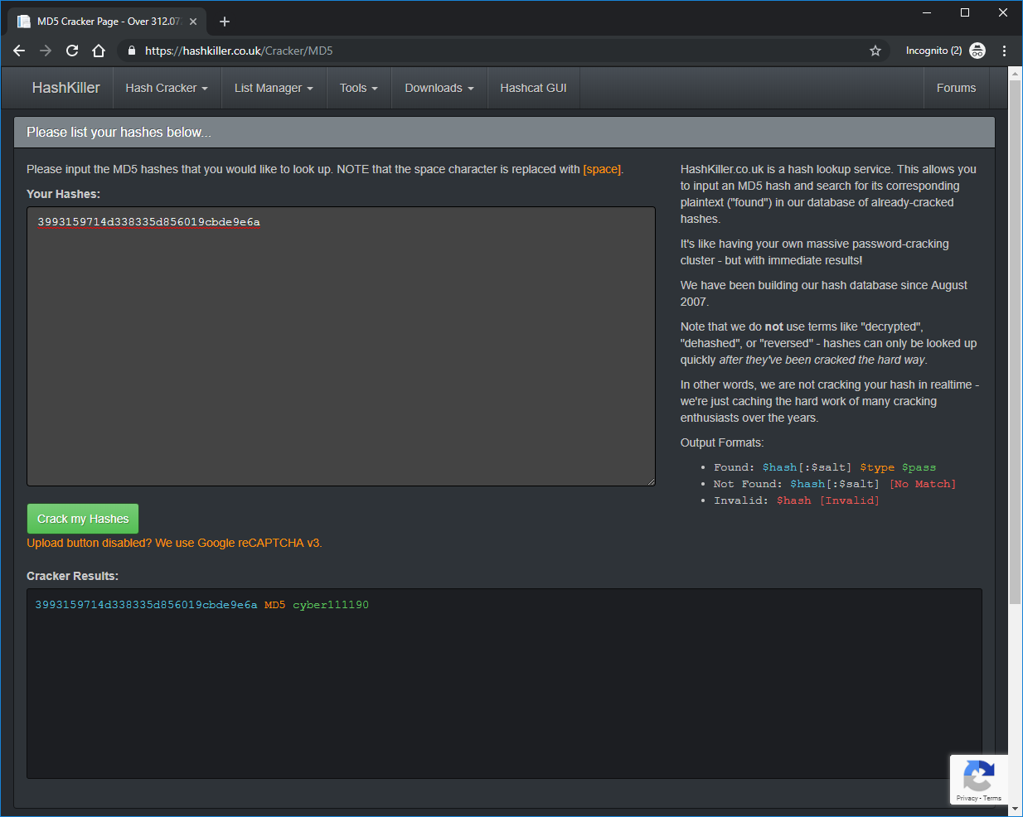The width and height of the screenshot is (1023, 817).
Task: Click the padlock security icon in address bar
Action: pyautogui.click(x=131, y=51)
